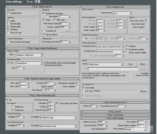Collapse the V-Ray rQMC Sampler rollout
Screen dimensions: 157x134
(115, 118)
